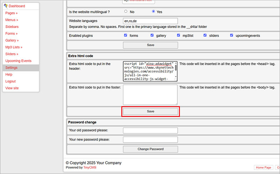
Task: Click the header textarea scroll-up arrow
Action: [x=176, y=63]
